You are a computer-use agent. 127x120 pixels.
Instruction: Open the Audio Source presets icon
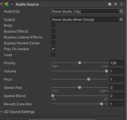pyautogui.click(x=116, y=4)
